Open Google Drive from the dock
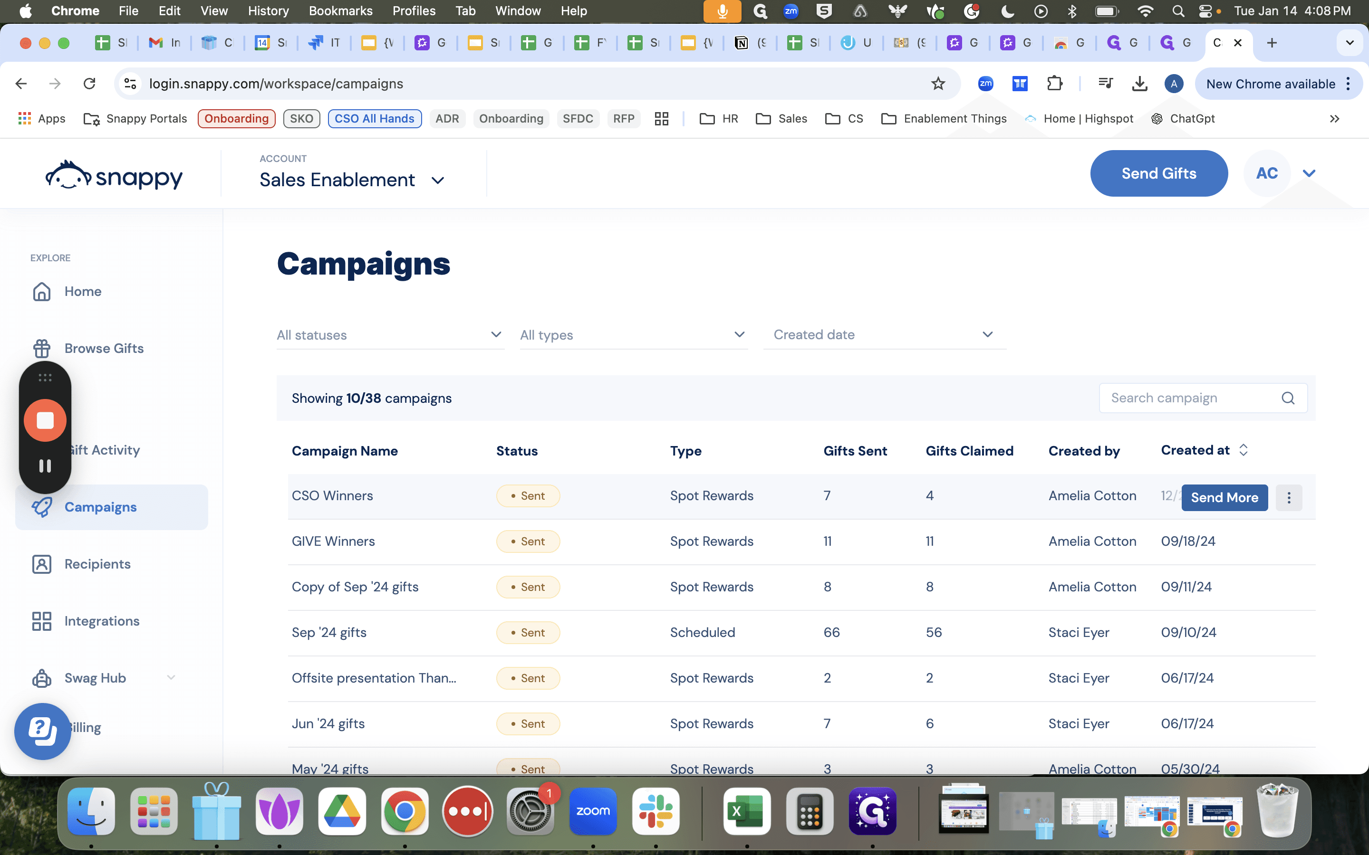Screen dimensions: 1369x855 coord(342,811)
